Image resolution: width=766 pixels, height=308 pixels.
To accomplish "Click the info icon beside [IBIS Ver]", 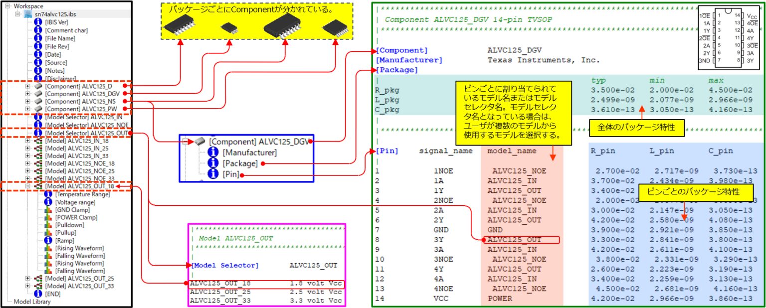I will coord(38,22).
